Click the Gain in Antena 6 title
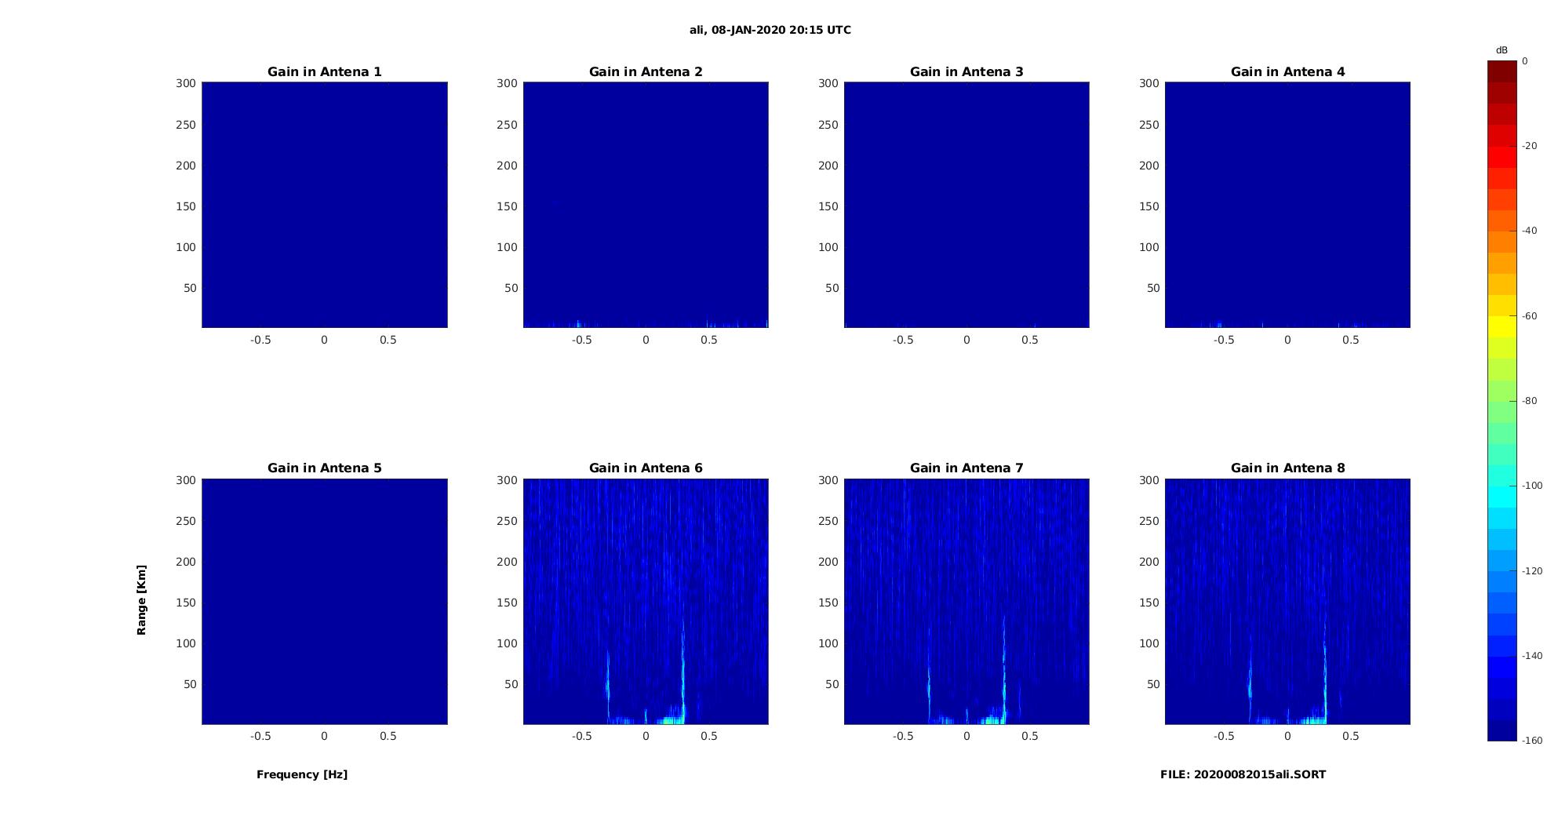The width and height of the screenshot is (1558, 834). click(646, 468)
